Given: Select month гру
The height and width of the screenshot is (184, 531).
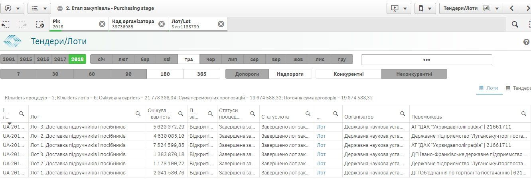Looking at the screenshot, I should 342,59.
